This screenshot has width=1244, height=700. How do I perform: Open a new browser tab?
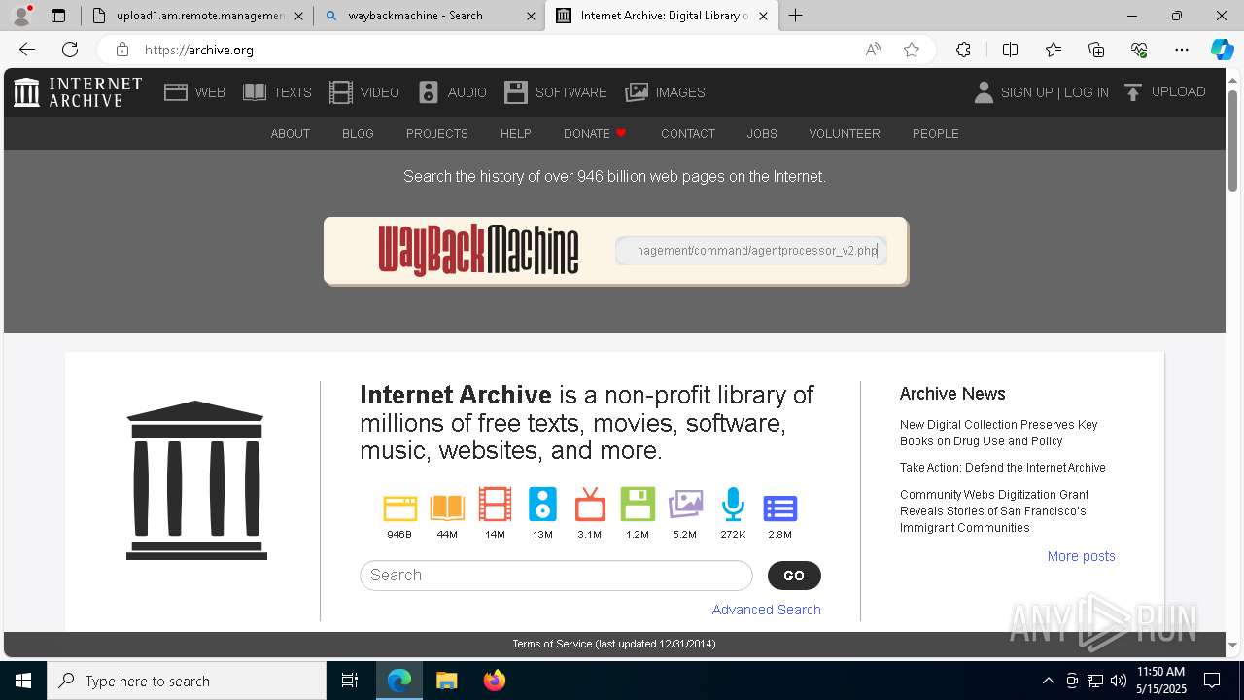(796, 16)
